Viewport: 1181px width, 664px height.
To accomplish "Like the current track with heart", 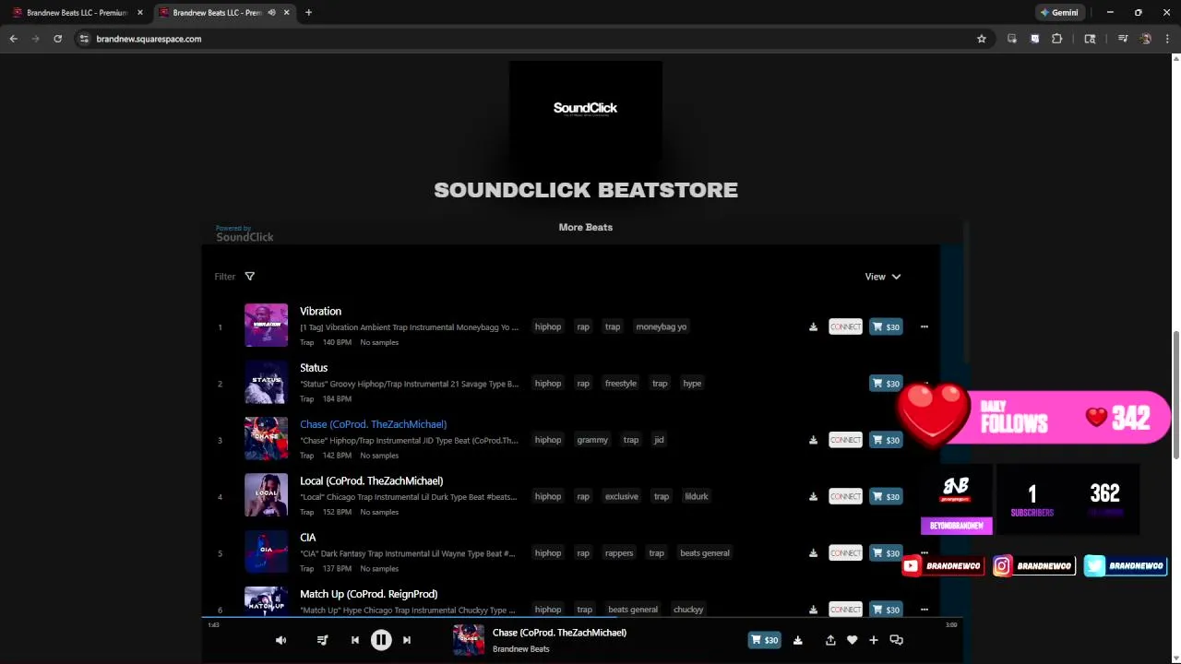I will click(x=853, y=640).
